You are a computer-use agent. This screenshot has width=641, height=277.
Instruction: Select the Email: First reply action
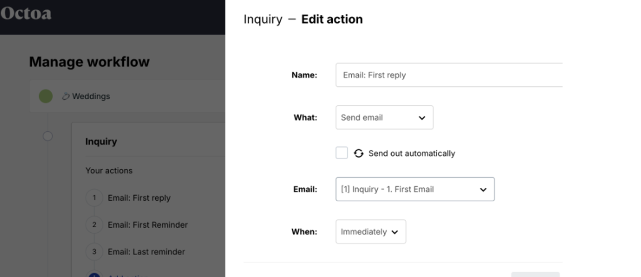pos(139,198)
